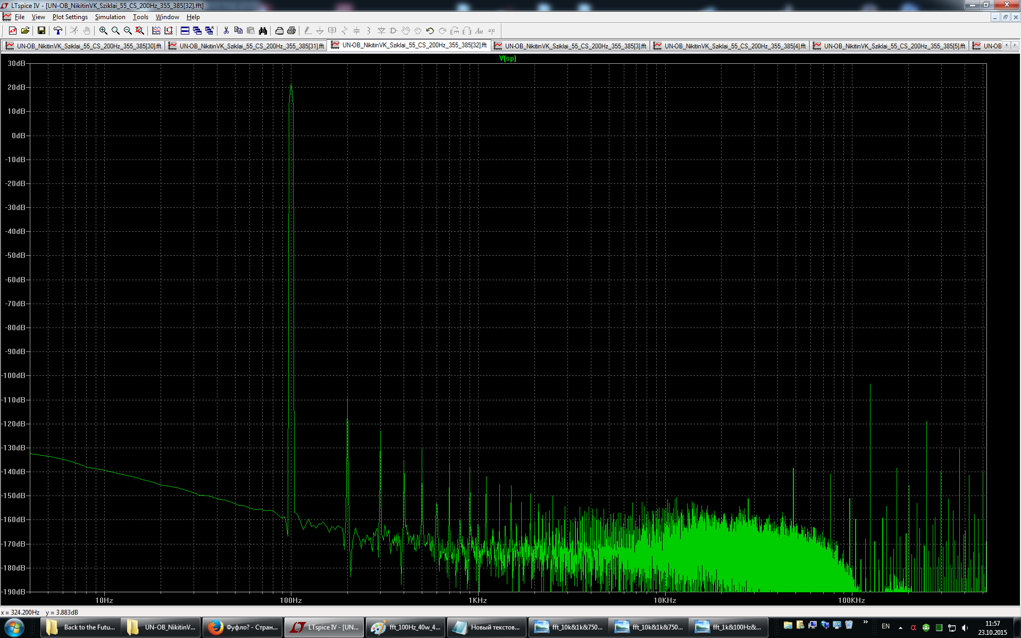Screen dimensions: 1021x638
Task: Click the tab strip scroll right arrow
Action: (x=1015, y=45)
